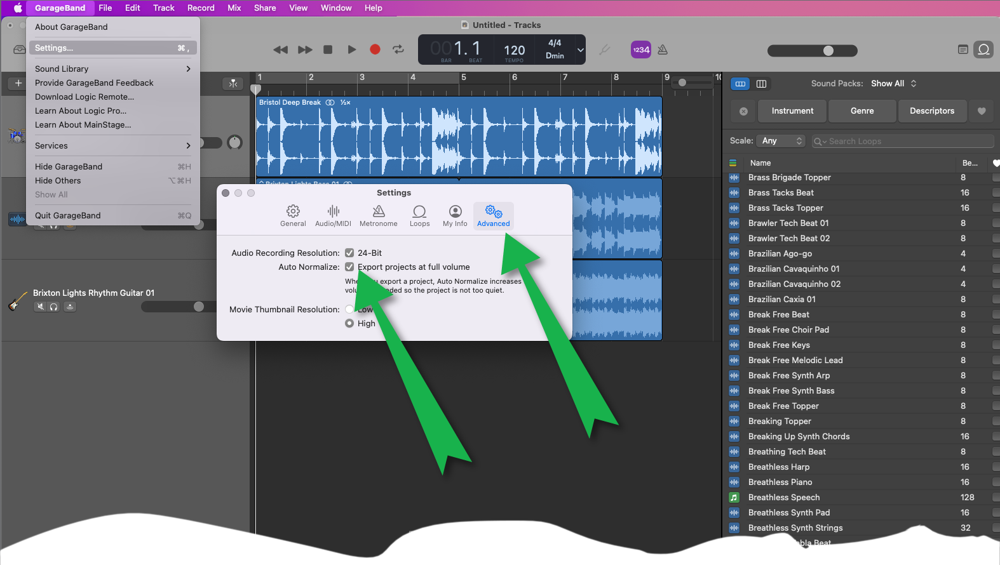
Task: Click the Genre filter button
Action: (x=861, y=111)
